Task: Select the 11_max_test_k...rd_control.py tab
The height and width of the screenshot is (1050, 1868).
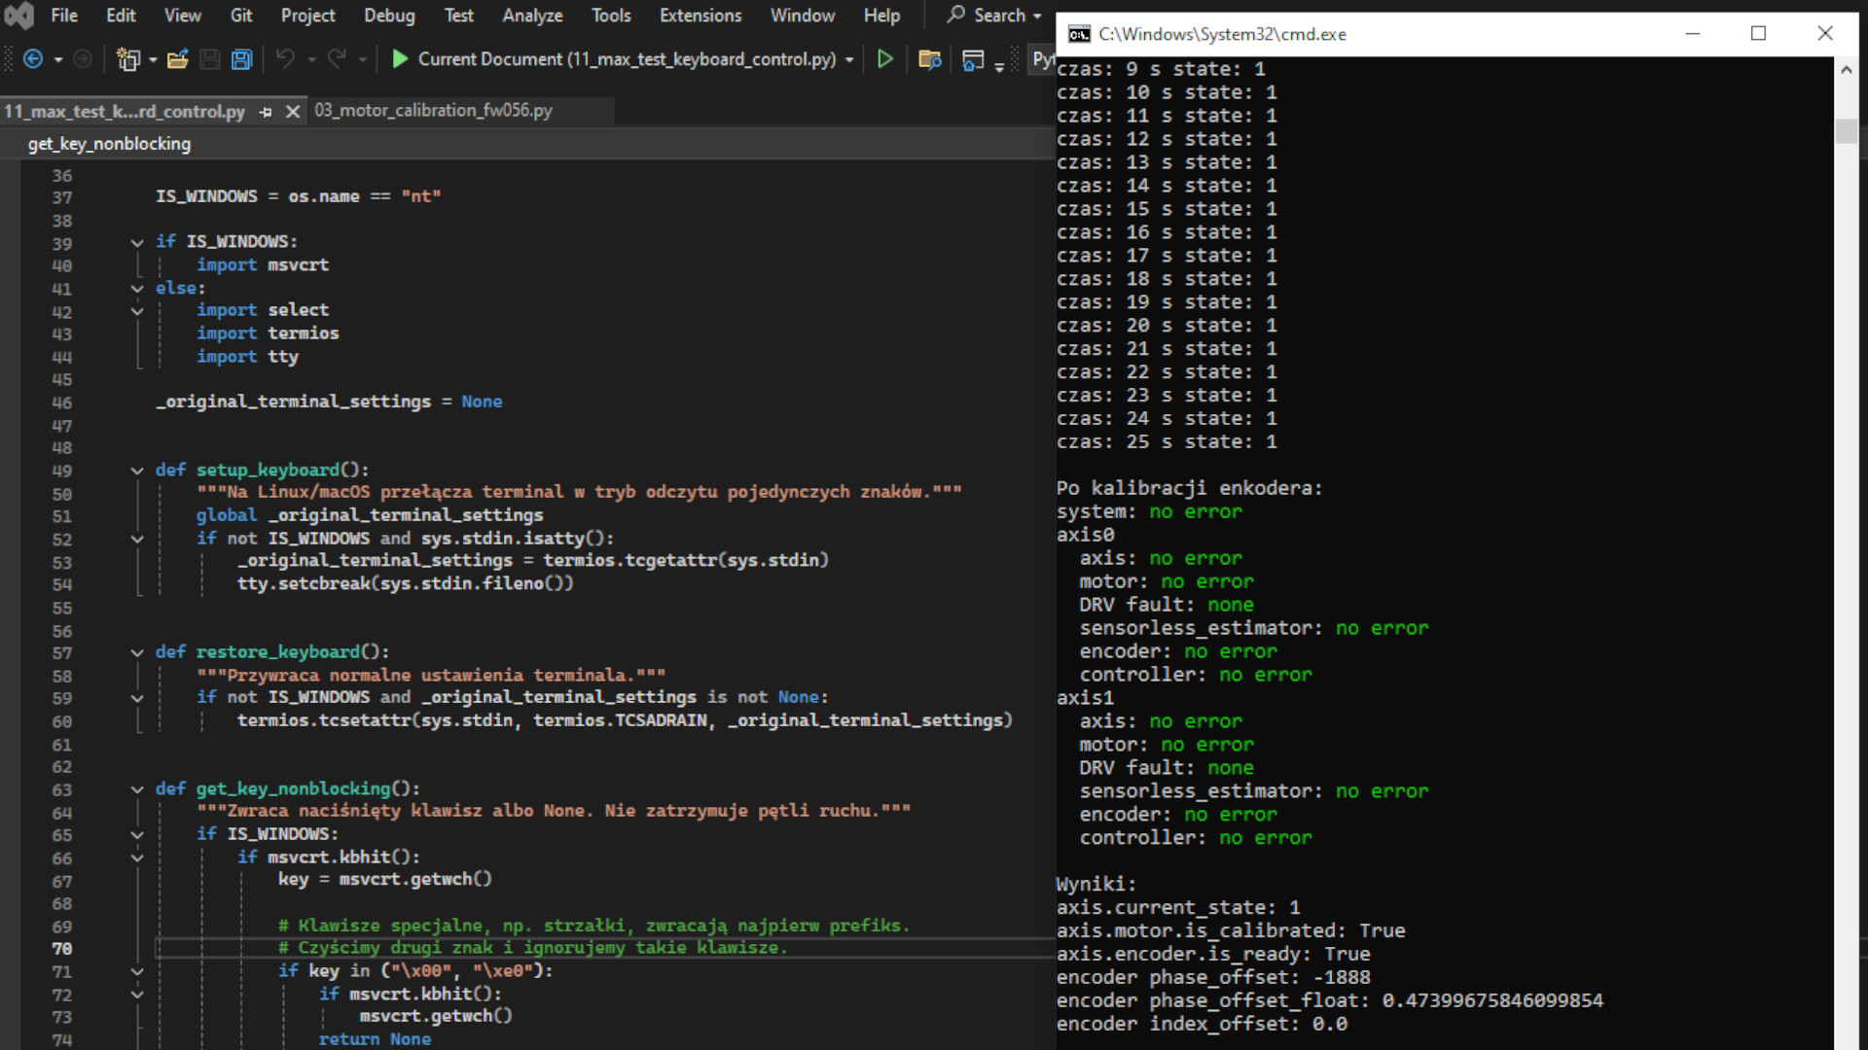Action: tap(125, 112)
